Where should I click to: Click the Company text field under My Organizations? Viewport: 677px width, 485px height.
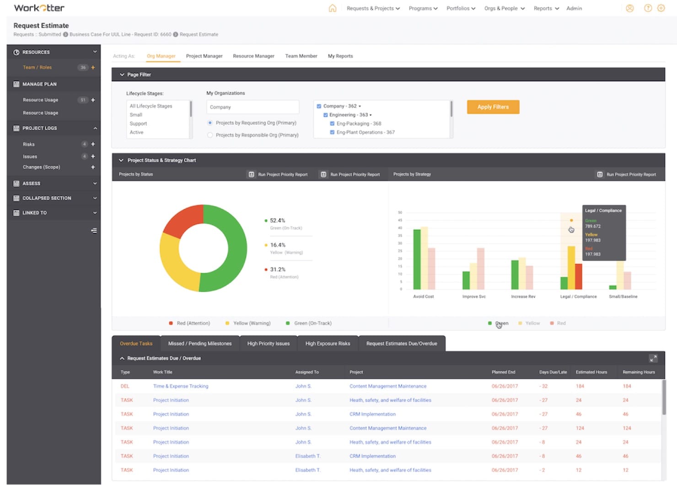pyautogui.click(x=253, y=107)
